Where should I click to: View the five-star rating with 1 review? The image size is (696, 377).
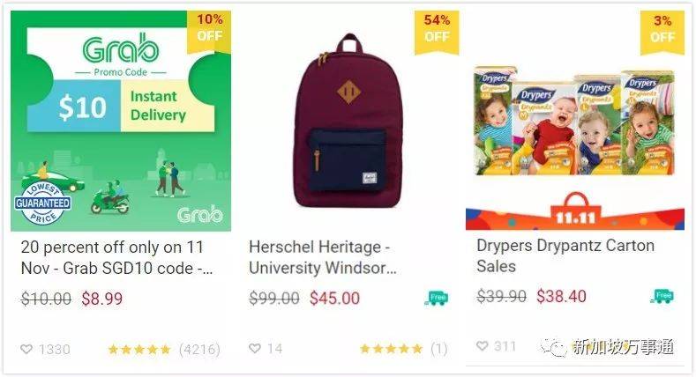tap(403, 349)
